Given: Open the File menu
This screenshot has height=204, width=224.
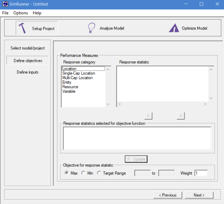Looking at the screenshot, I should [x=6, y=13].
